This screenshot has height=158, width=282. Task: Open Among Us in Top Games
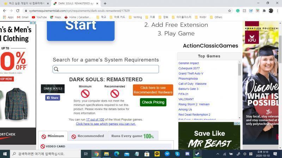tap(185, 109)
